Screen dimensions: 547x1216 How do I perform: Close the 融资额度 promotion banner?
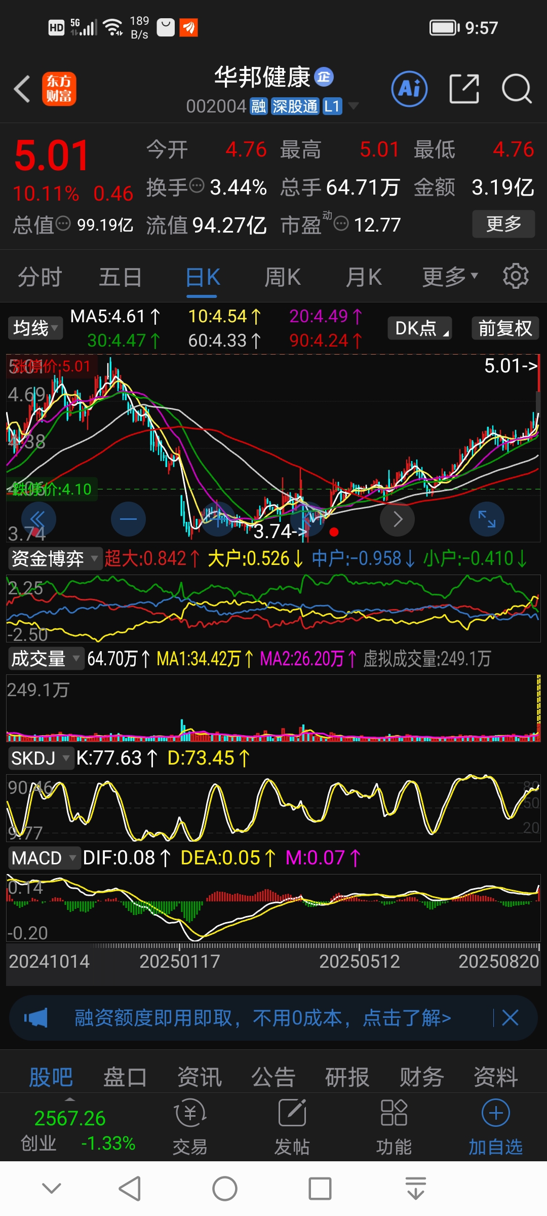pyautogui.click(x=510, y=1017)
